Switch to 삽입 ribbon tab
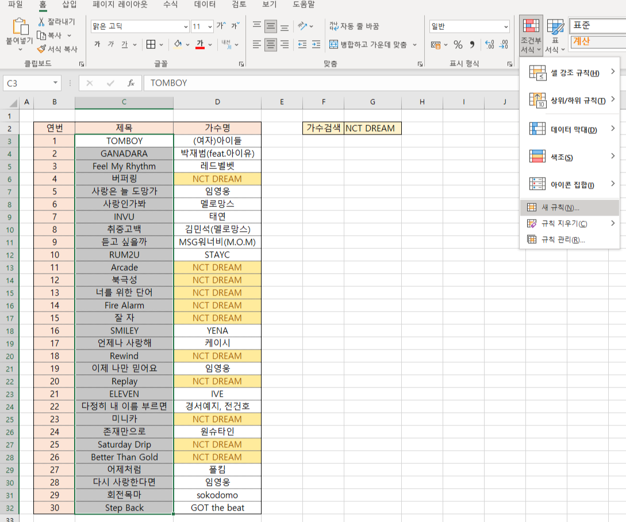626x522 pixels. [x=70, y=5]
